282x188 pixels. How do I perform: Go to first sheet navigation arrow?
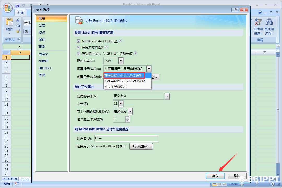(x=4, y=179)
